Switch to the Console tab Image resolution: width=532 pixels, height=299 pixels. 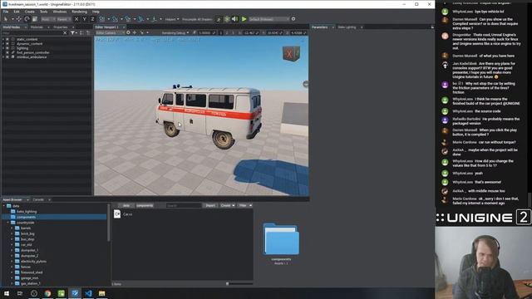[x=38, y=199]
